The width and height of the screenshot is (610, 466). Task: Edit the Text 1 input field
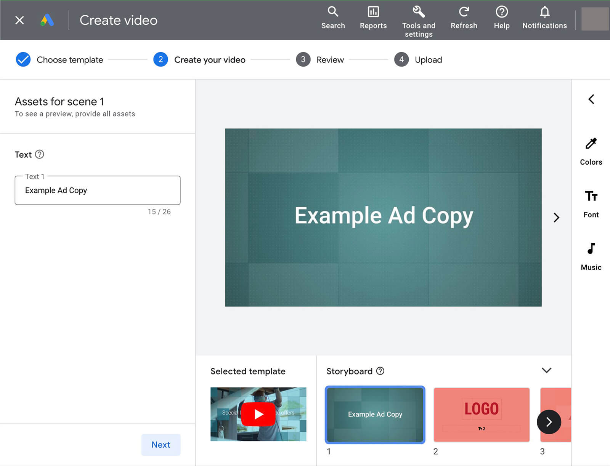(x=97, y=190)
